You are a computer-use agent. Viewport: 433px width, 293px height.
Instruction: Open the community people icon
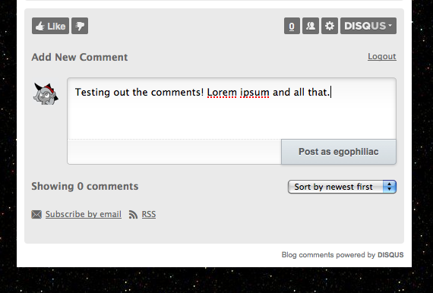311,26
